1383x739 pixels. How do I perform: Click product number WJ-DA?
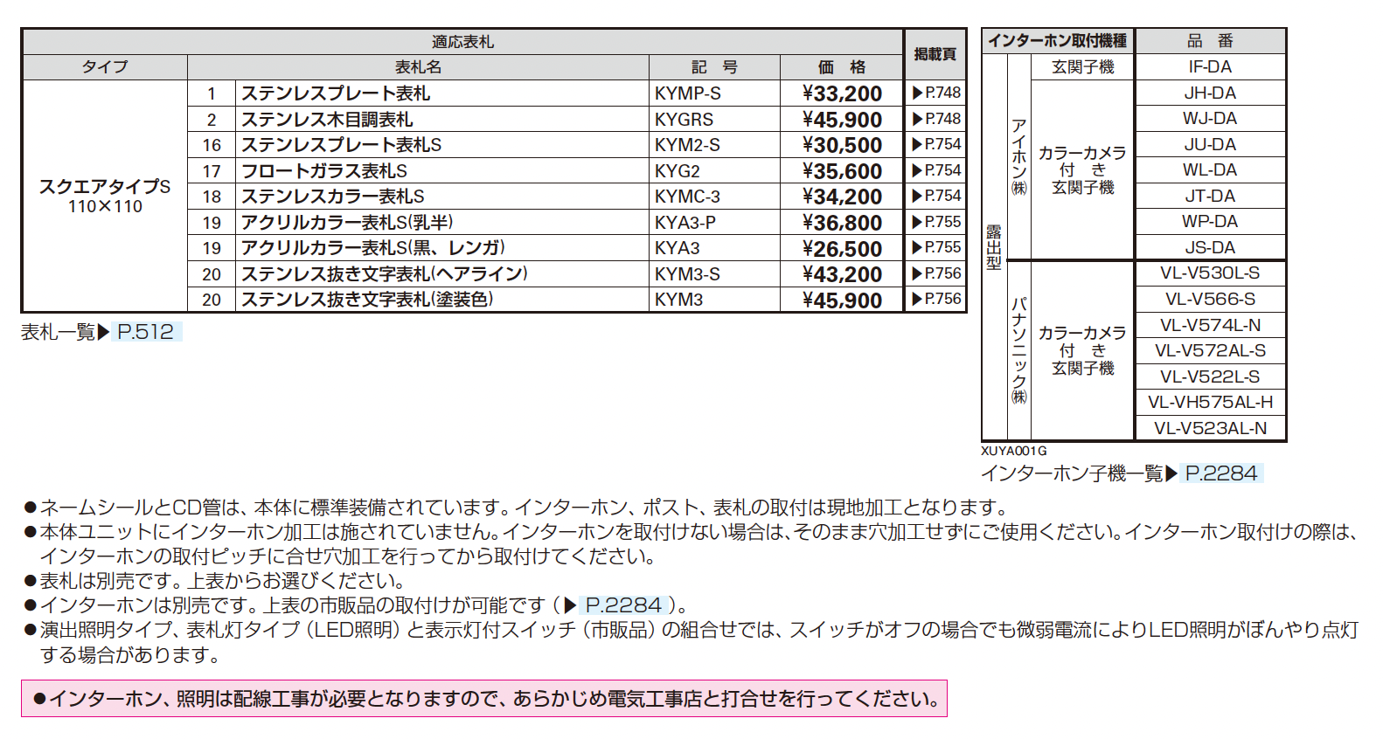[1210, 118]
